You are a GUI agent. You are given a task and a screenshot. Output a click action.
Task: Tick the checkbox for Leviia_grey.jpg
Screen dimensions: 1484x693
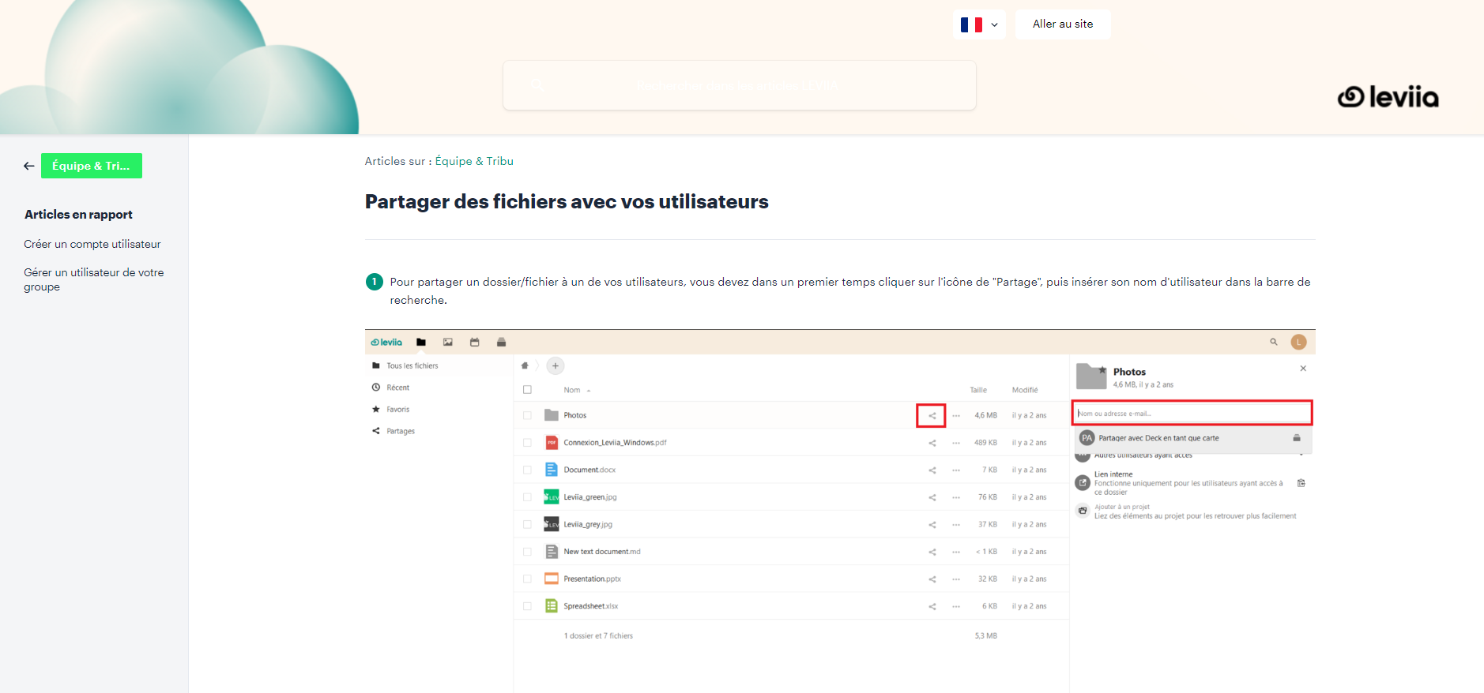527,524
